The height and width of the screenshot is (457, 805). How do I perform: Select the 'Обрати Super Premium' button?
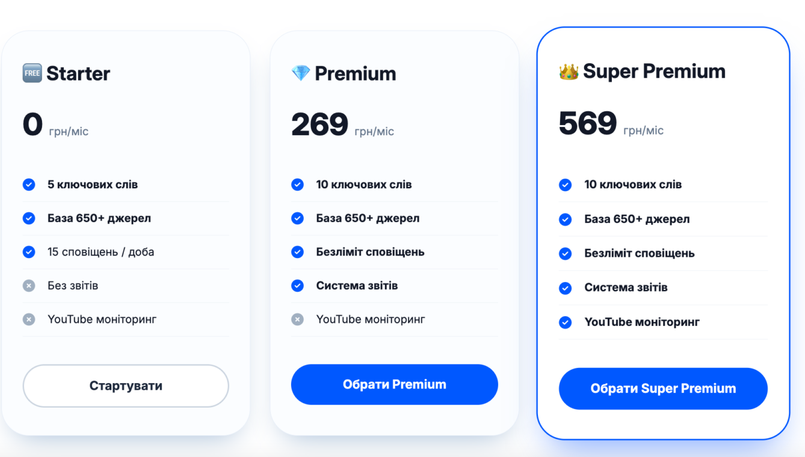(x=663, y=388)
